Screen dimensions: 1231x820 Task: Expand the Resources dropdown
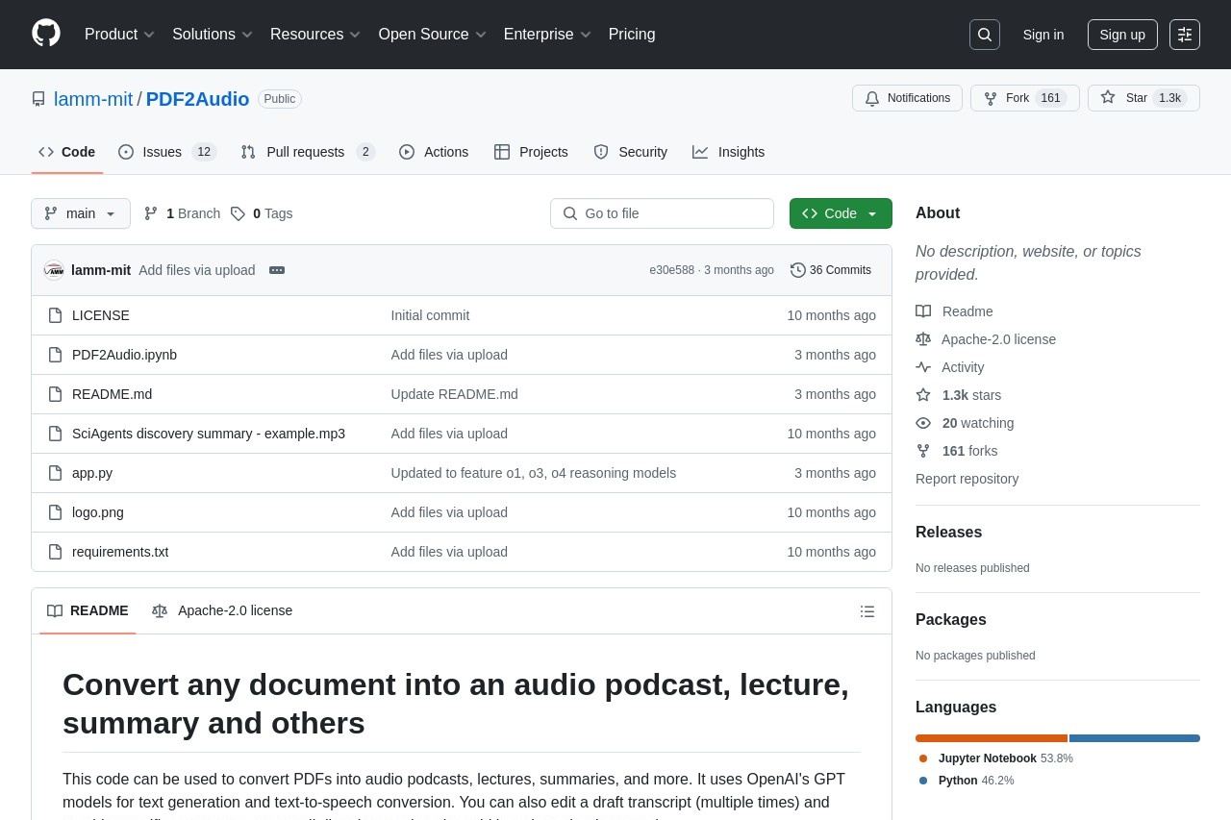(314, 35)
